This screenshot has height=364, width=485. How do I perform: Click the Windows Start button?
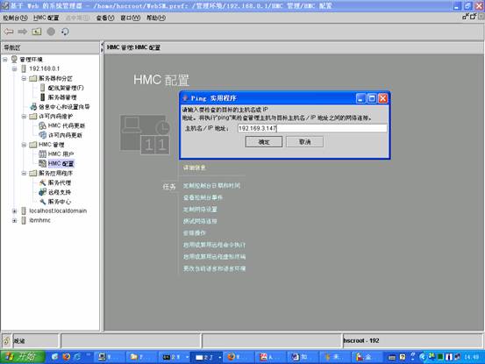22,357
